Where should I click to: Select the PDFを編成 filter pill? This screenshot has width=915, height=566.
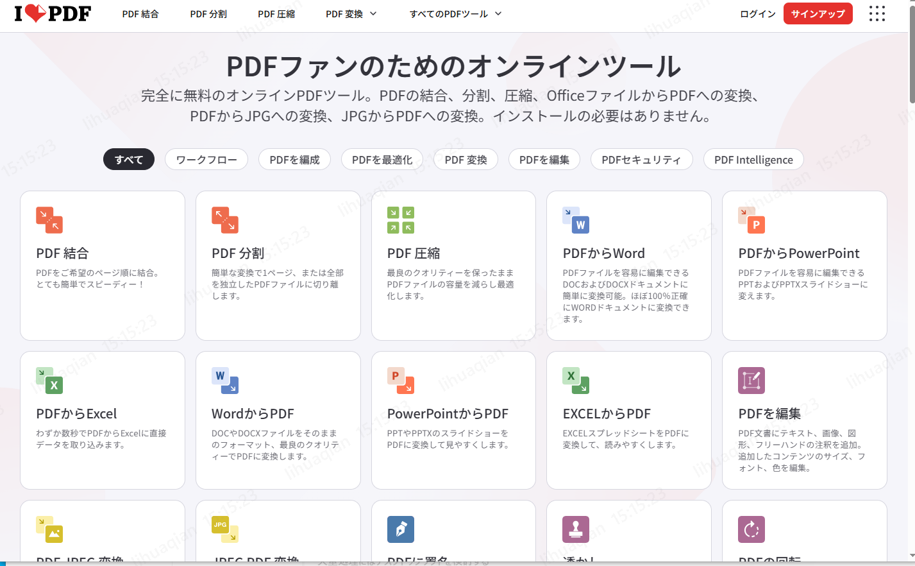click(294, 160)
